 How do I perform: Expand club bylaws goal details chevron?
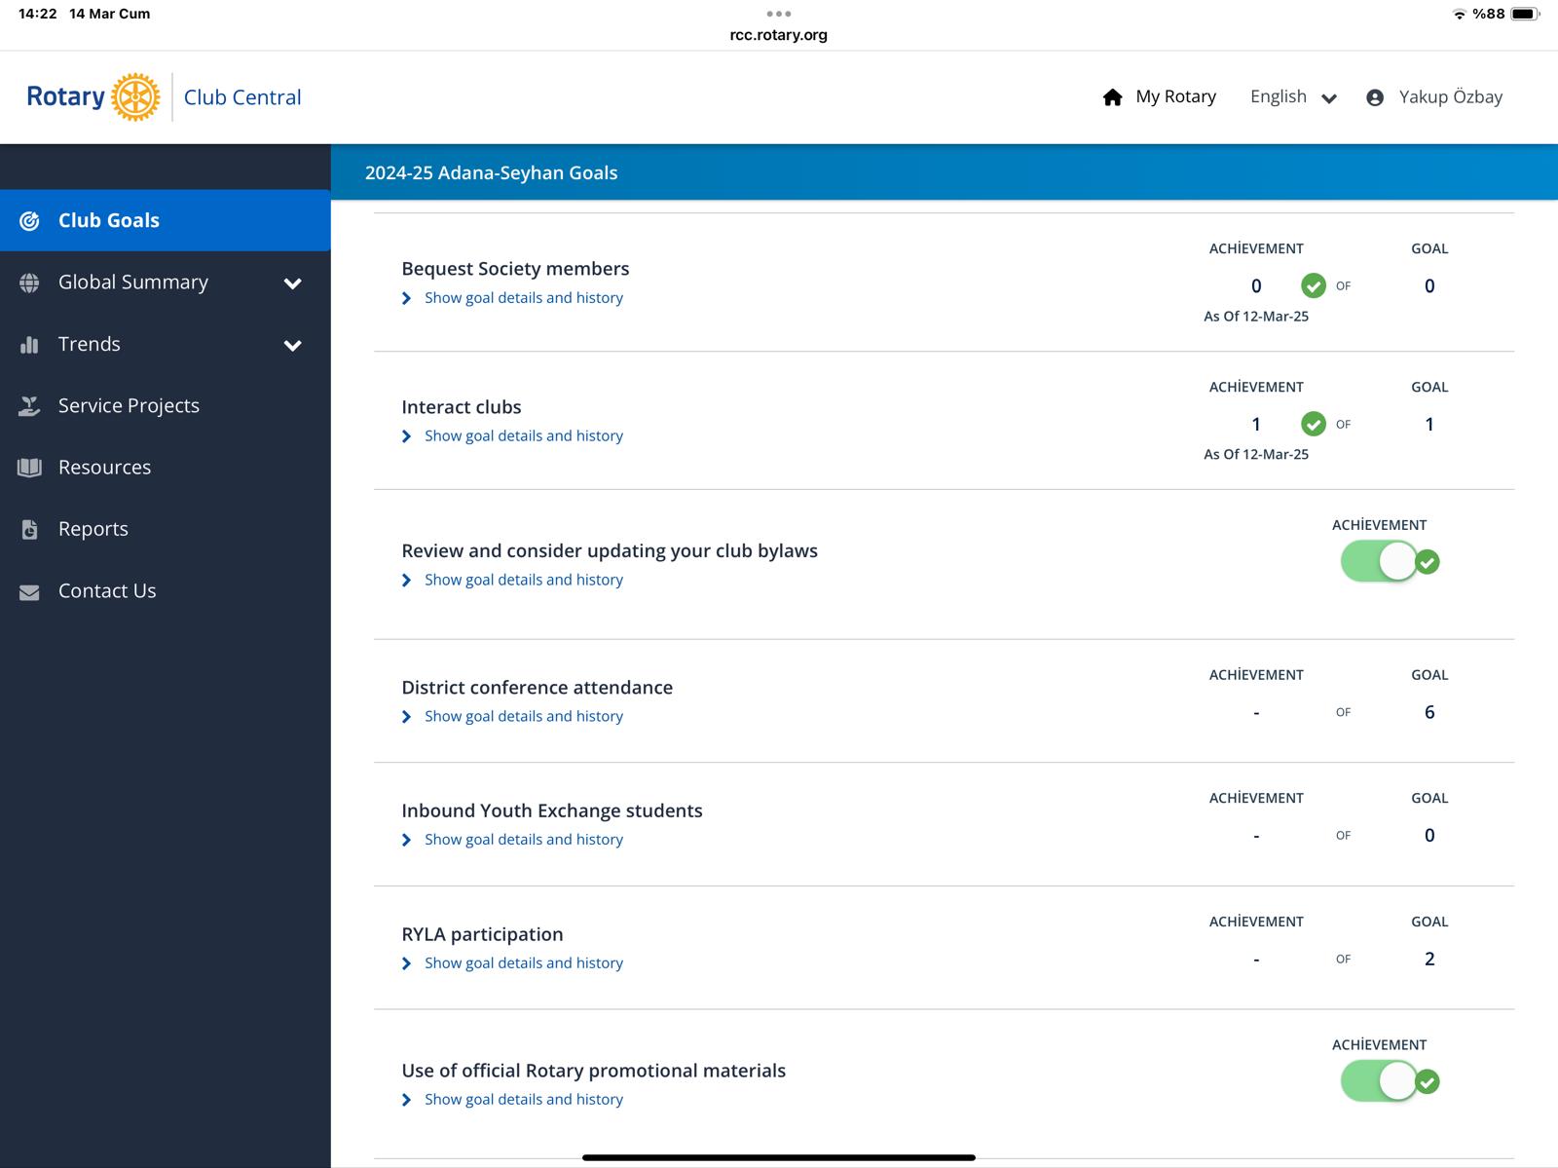pos(407,581)
